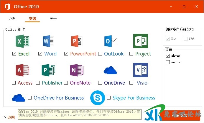Open the 关于 tab
204x123 pixels.
(53, 19)
